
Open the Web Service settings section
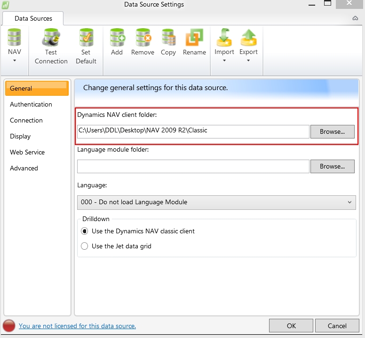[x=27, y=152]
